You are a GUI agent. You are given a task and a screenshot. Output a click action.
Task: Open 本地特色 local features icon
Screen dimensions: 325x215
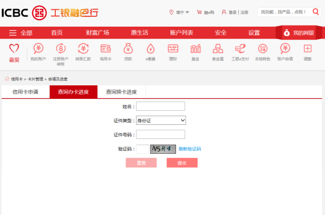click(263, 49)
